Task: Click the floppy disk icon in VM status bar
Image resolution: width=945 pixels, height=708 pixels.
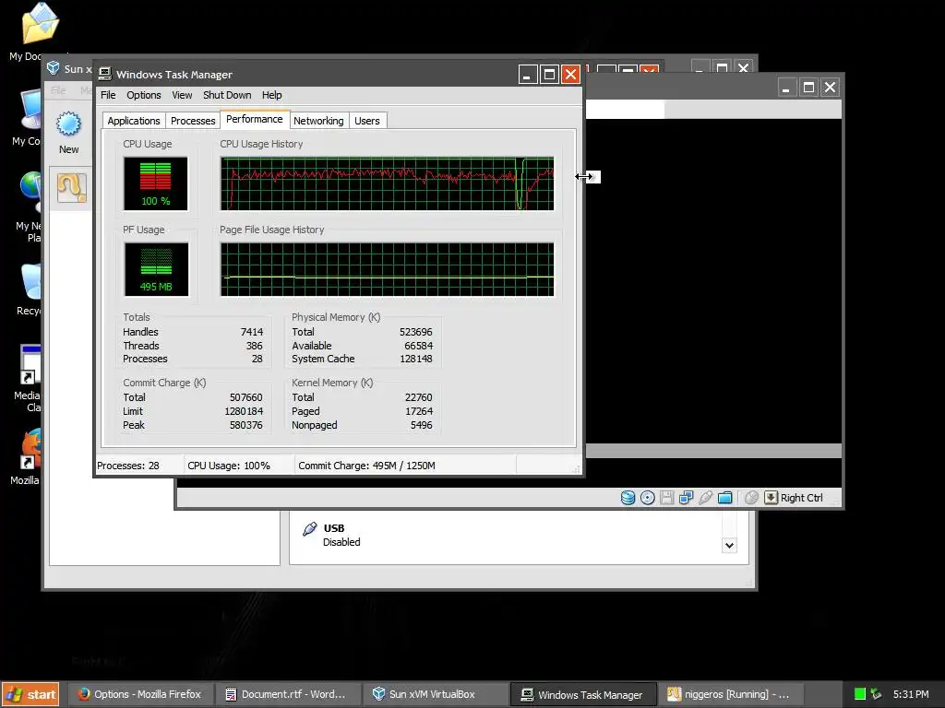Action: [x=666, y=498]
